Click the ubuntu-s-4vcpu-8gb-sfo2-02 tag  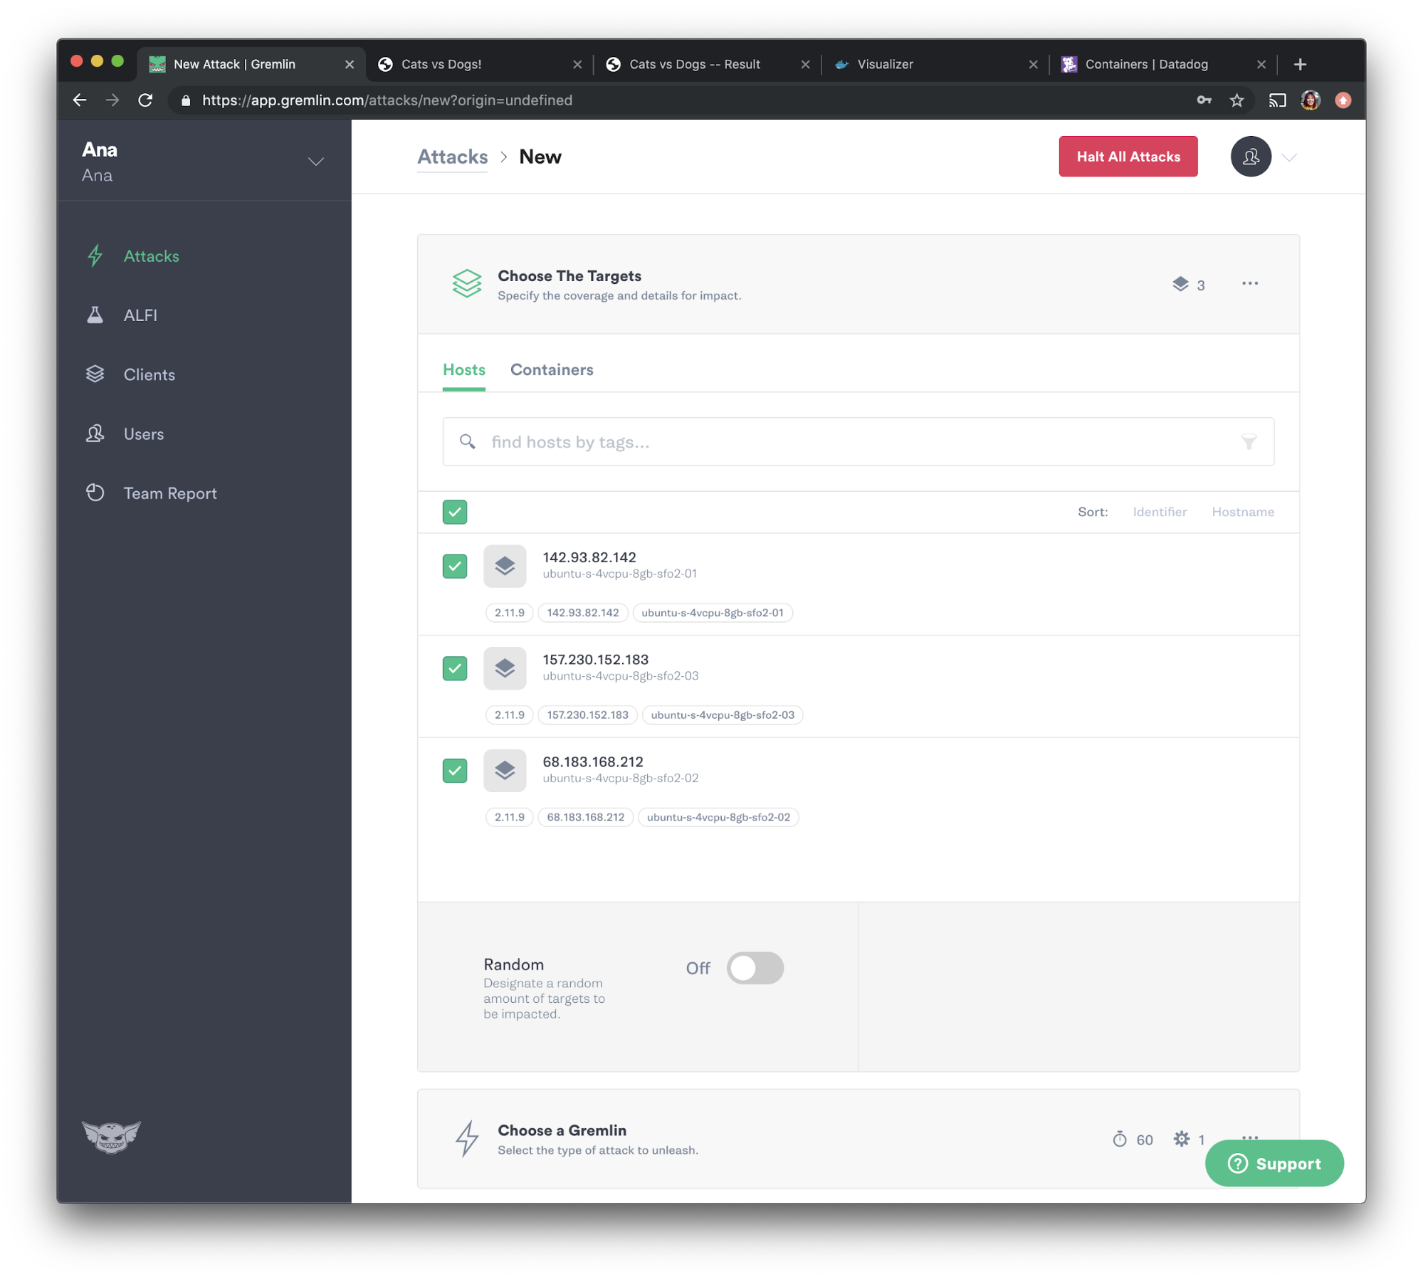pyautogui.click(x=718, y=817)
